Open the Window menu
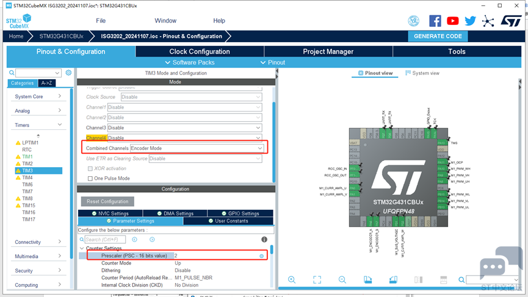The image size is (528, 297). point(165,21)
